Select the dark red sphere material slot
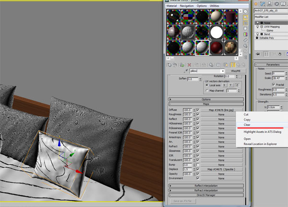 (x=216, y=48)
